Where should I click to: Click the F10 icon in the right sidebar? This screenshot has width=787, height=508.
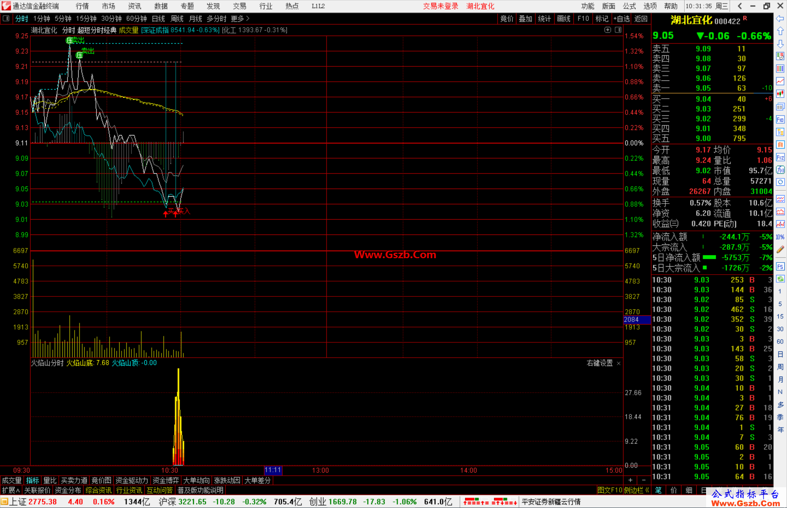pos(780,119)
